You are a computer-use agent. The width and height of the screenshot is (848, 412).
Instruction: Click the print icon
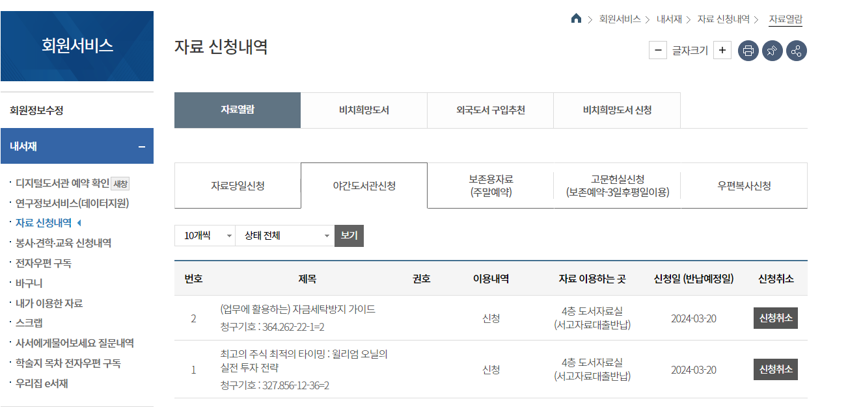click(748, 50)
